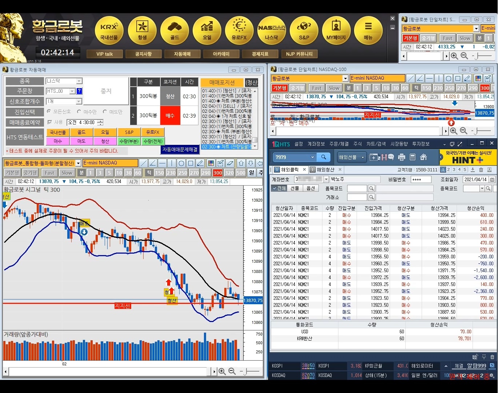Screen dimensions: 498x393
Task: Switch to 해외청산 tab
Action: [x=325, y=170]
